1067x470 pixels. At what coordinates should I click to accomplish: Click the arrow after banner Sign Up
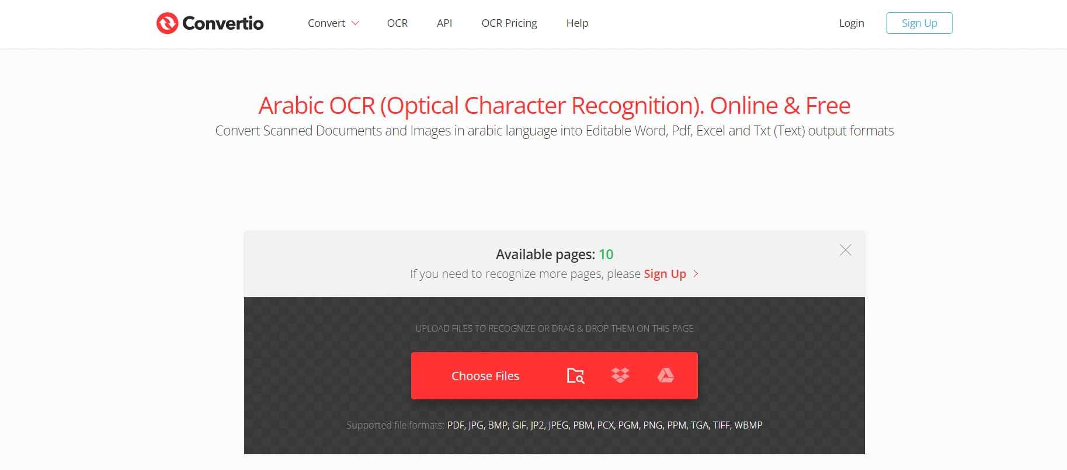(x=696, y=274)
